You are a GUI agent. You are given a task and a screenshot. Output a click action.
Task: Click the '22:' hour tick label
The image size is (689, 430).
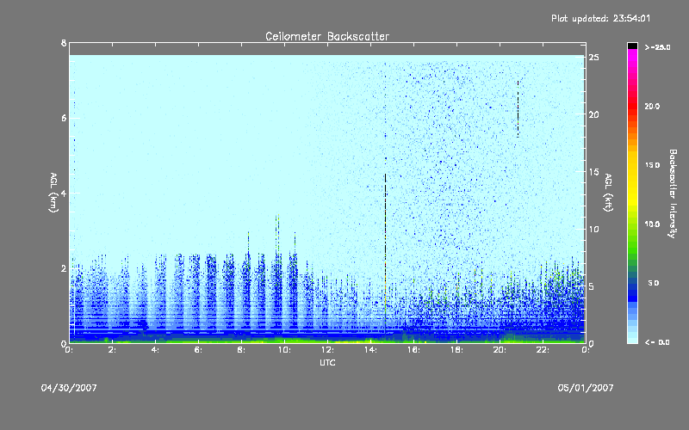543,350
